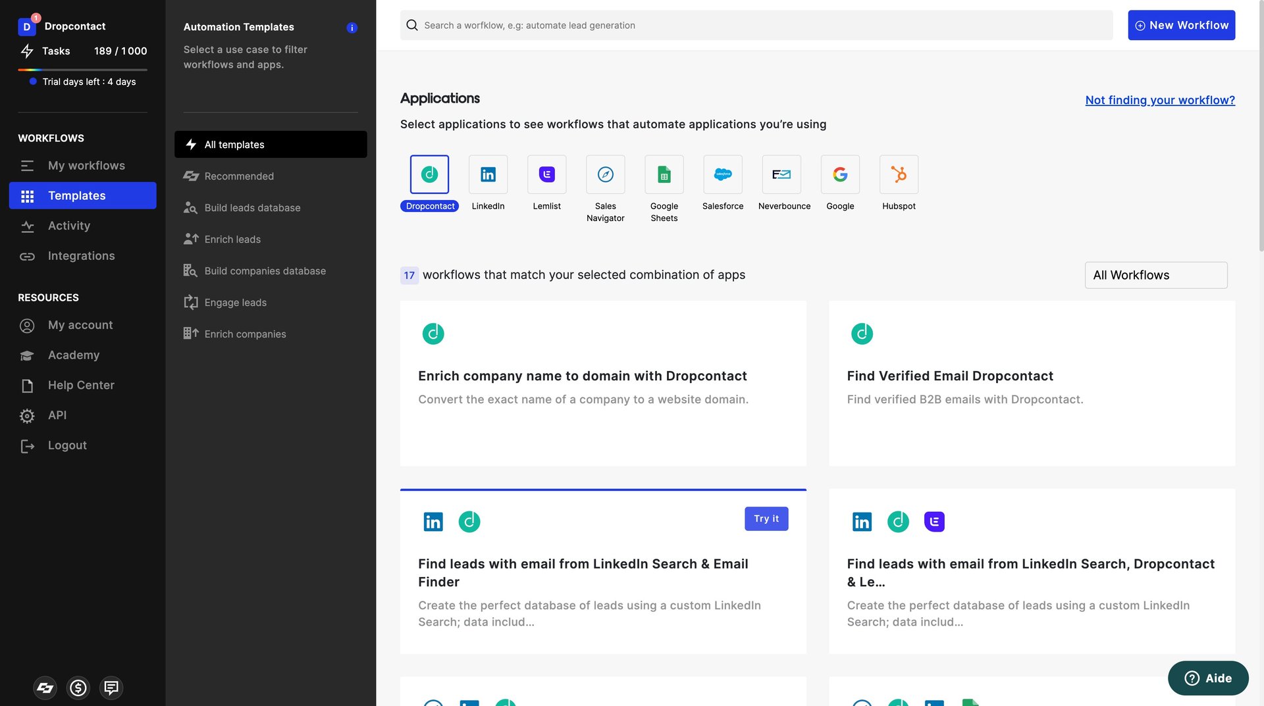Screen dimensions: 1264x706
Task: Select the Google Sheets application icon
Action: click(664, 174)
